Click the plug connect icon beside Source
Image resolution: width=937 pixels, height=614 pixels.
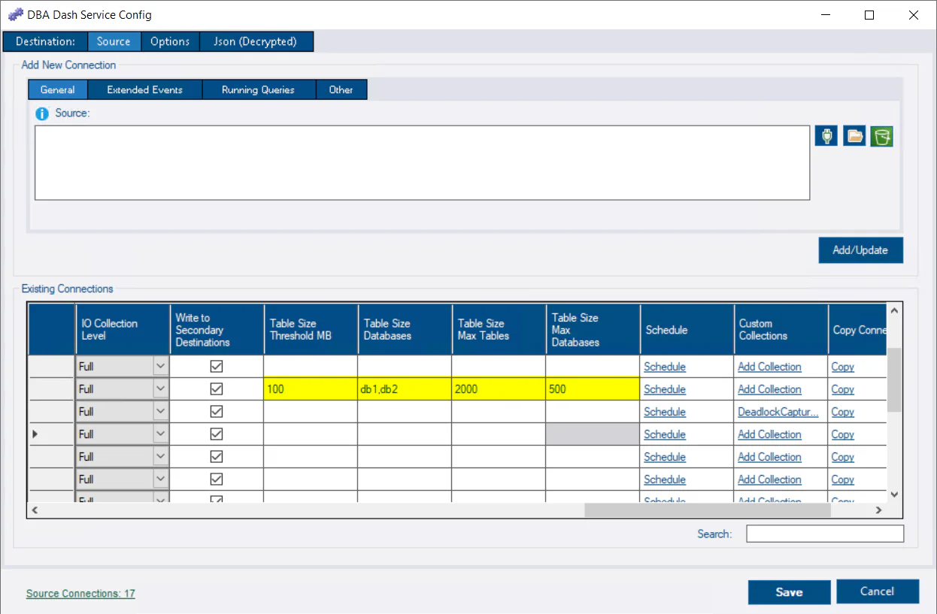[x=826, y=136]
